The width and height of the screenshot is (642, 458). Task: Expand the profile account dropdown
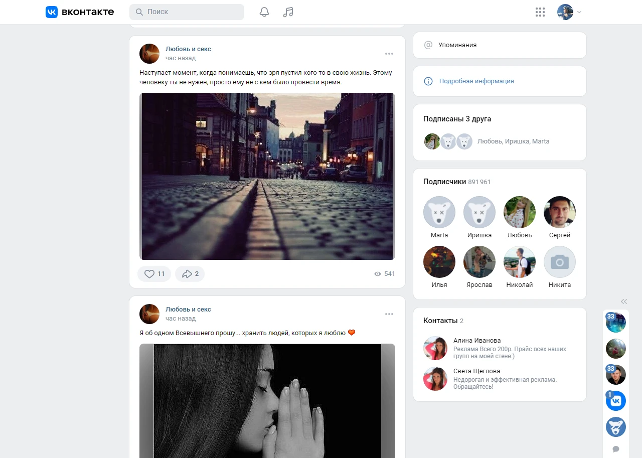570,12
